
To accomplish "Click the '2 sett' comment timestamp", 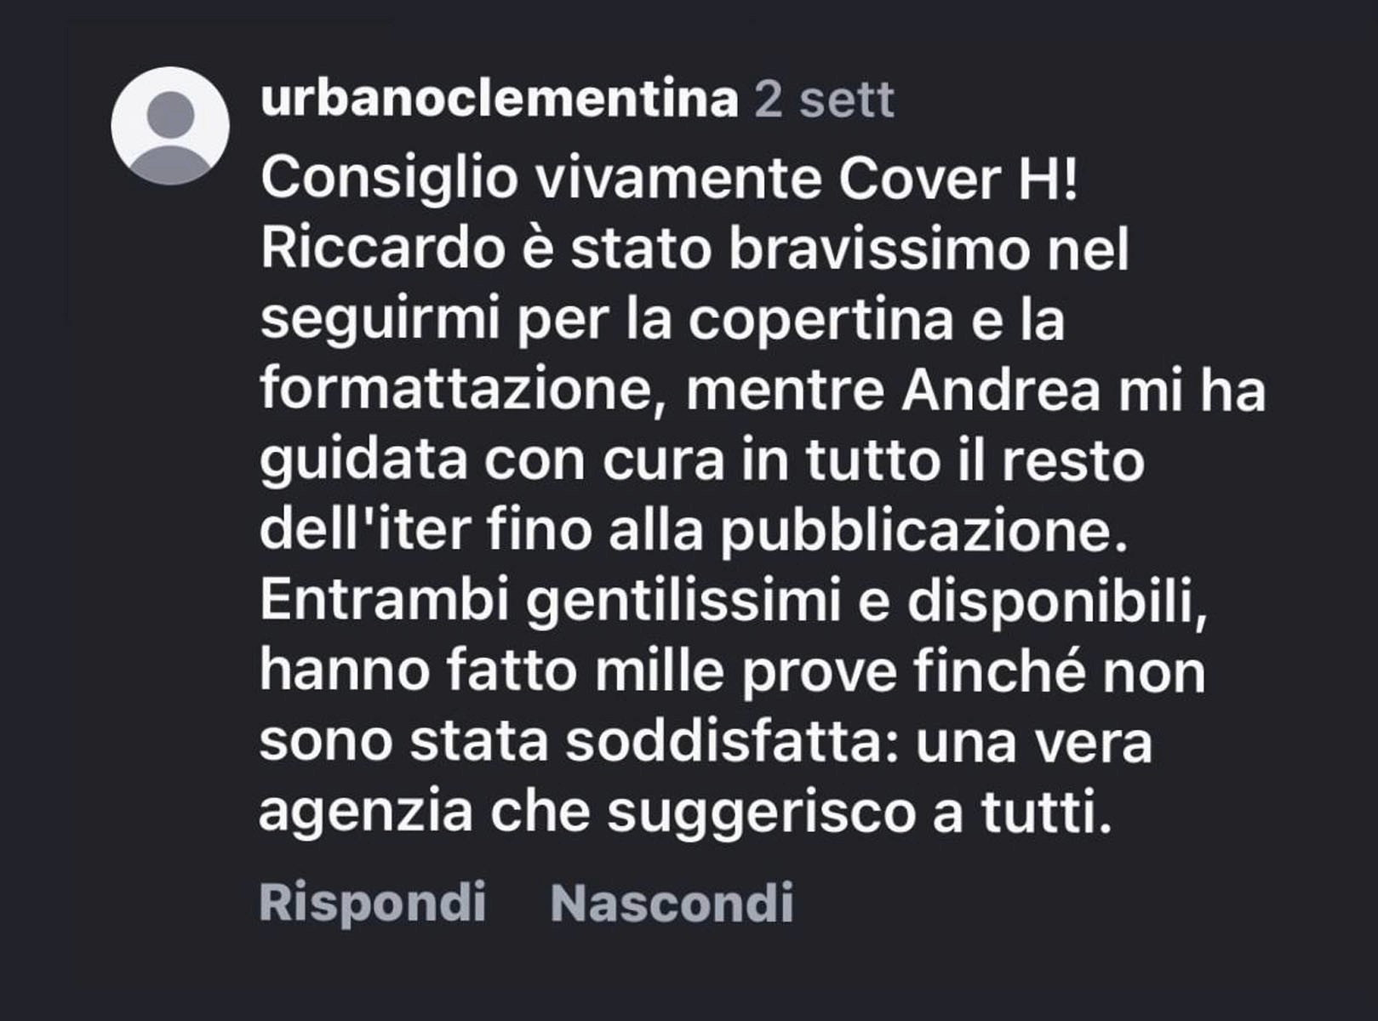I will pyautogui.click(x=824, y=100).
